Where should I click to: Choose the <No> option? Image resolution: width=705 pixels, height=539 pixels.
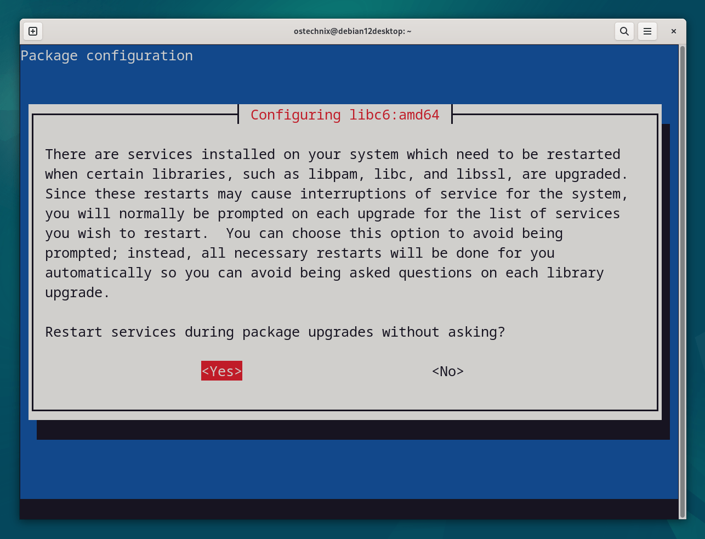tap(447, 371)
